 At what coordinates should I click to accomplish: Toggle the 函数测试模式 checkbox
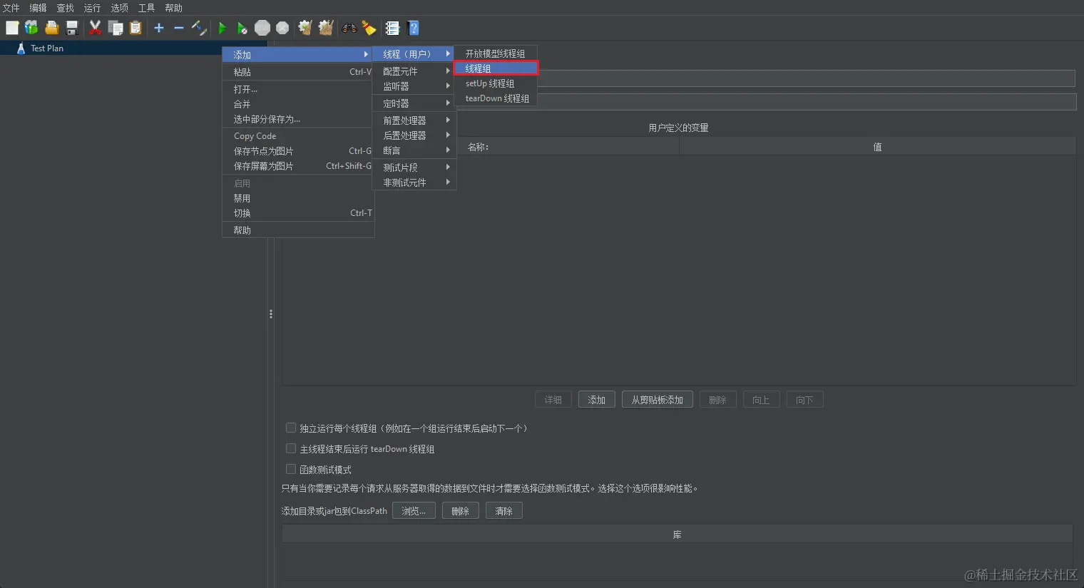pos(291,469)
